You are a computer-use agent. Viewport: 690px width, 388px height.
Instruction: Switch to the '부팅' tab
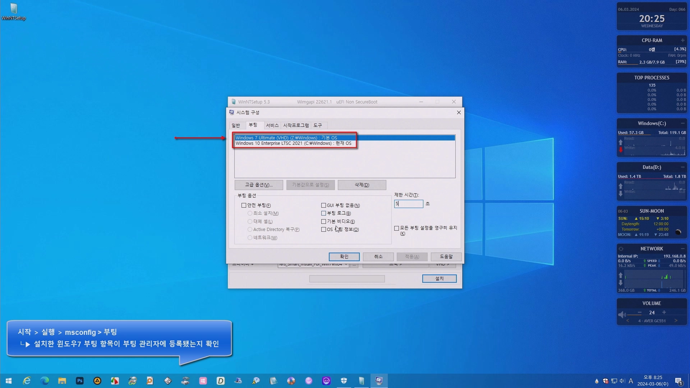pyautogui.click(x=253, y=125)
